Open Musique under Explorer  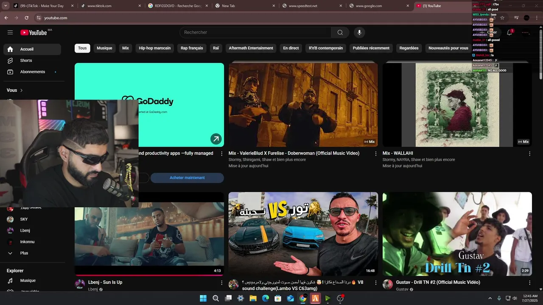click(32, 280)
